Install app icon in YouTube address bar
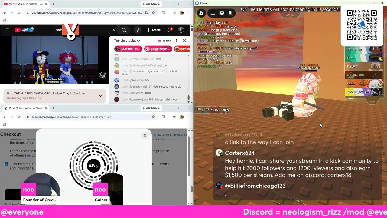 click(x=147, y=13)
